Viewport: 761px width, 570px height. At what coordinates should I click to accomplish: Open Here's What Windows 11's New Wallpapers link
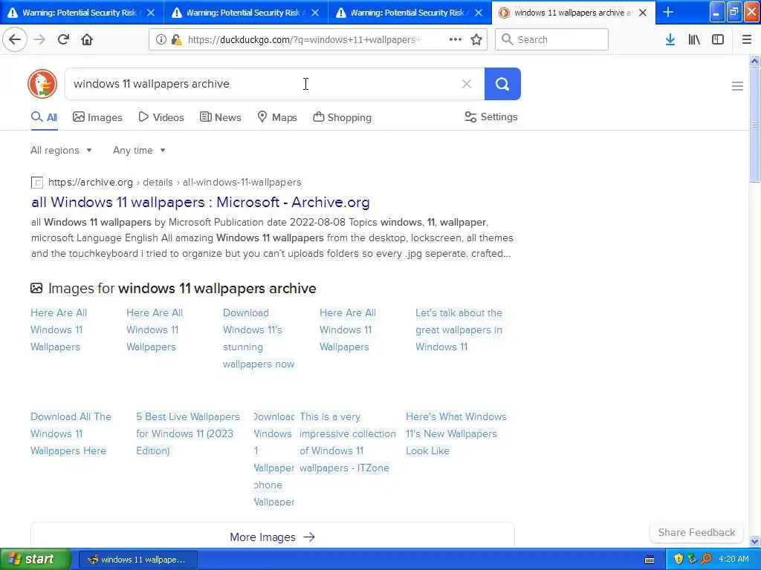(x=456, y=433)
